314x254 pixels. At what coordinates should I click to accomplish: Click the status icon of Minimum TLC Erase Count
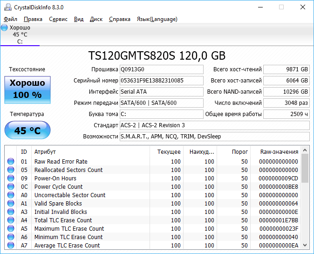click(11, 237)
